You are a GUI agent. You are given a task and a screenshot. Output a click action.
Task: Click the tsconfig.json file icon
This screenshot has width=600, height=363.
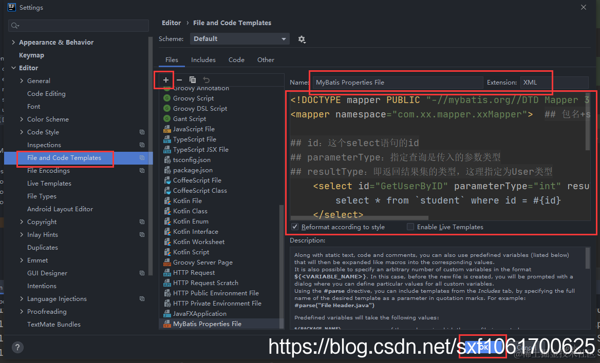point(167,160)
